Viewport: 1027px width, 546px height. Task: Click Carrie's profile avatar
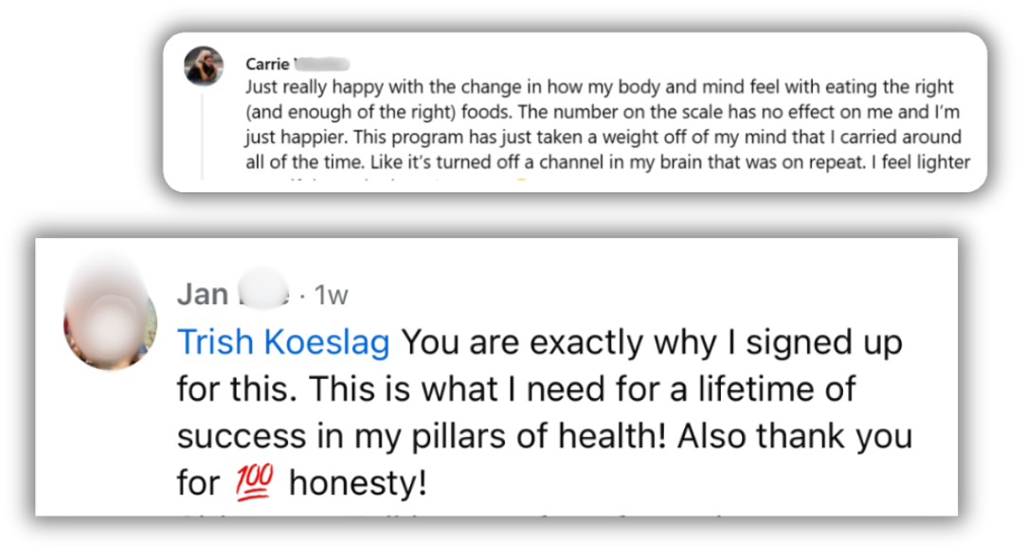click(204, 65)
